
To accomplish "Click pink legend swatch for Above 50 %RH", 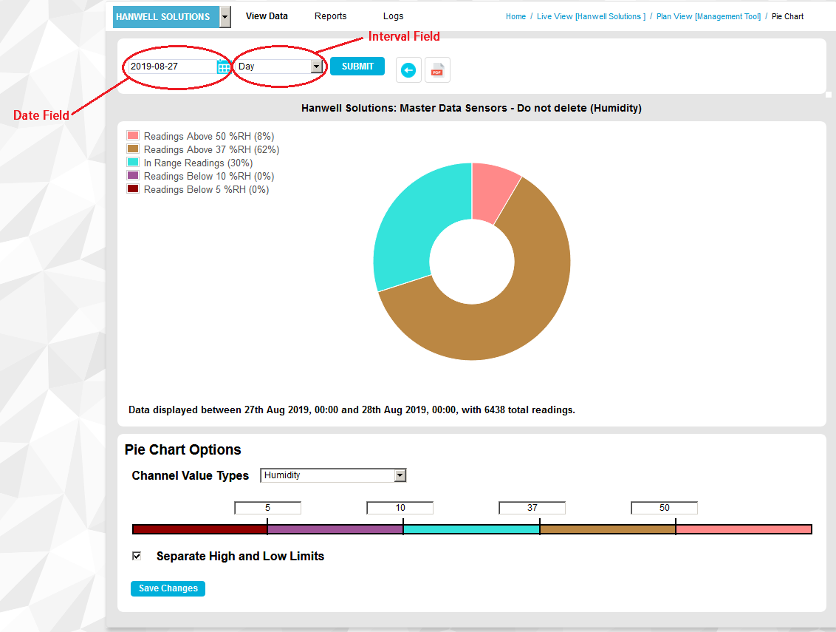I will [x=133, y=135].
